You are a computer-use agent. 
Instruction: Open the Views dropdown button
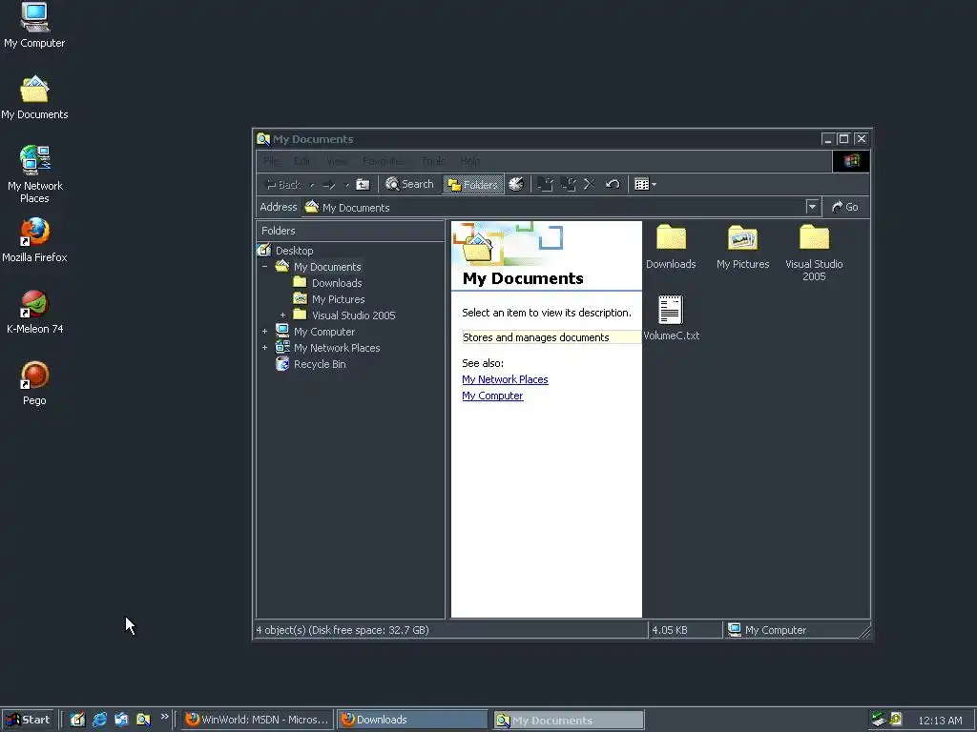coord(645,184)
